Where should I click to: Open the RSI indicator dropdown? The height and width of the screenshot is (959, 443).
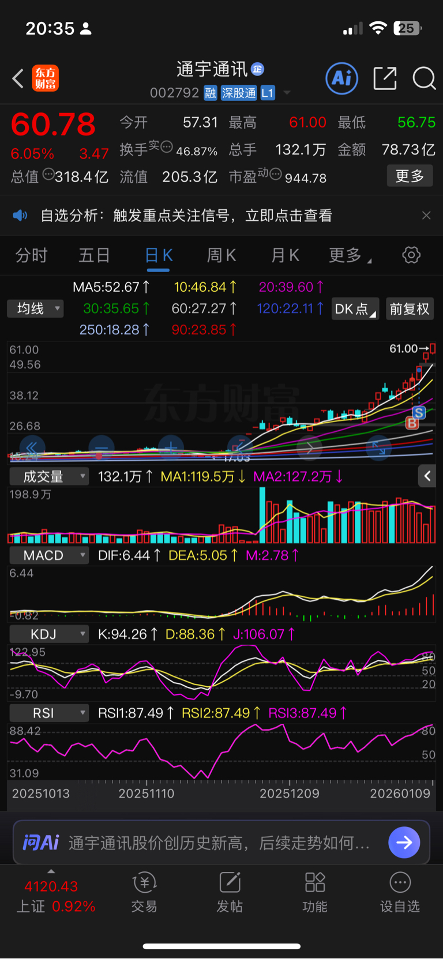pyautogui.click(x=49, y=713)
